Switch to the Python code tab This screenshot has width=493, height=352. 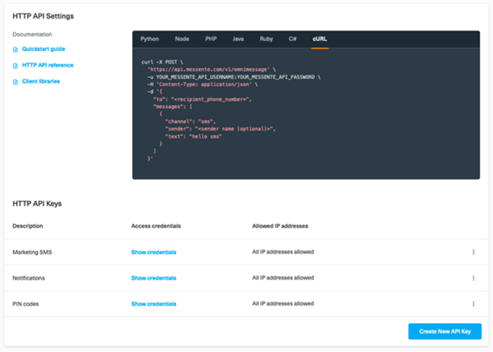150,39
